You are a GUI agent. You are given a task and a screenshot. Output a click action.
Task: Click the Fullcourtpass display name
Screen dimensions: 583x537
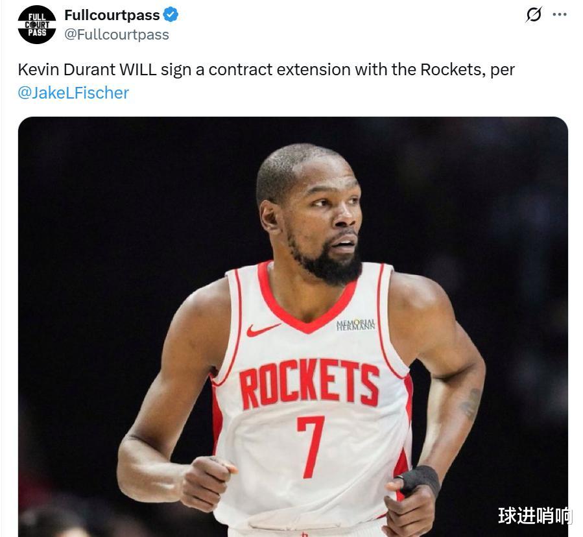point(112,16)
